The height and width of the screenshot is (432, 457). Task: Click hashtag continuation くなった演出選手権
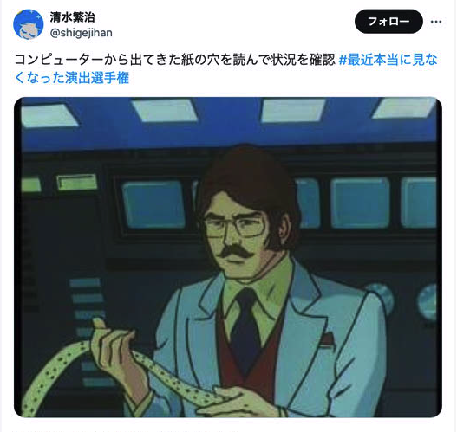click(x=72, y=78)
